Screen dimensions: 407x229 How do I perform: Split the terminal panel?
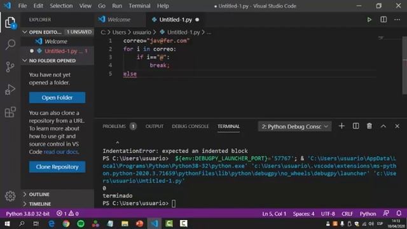[x=355, y=126]
